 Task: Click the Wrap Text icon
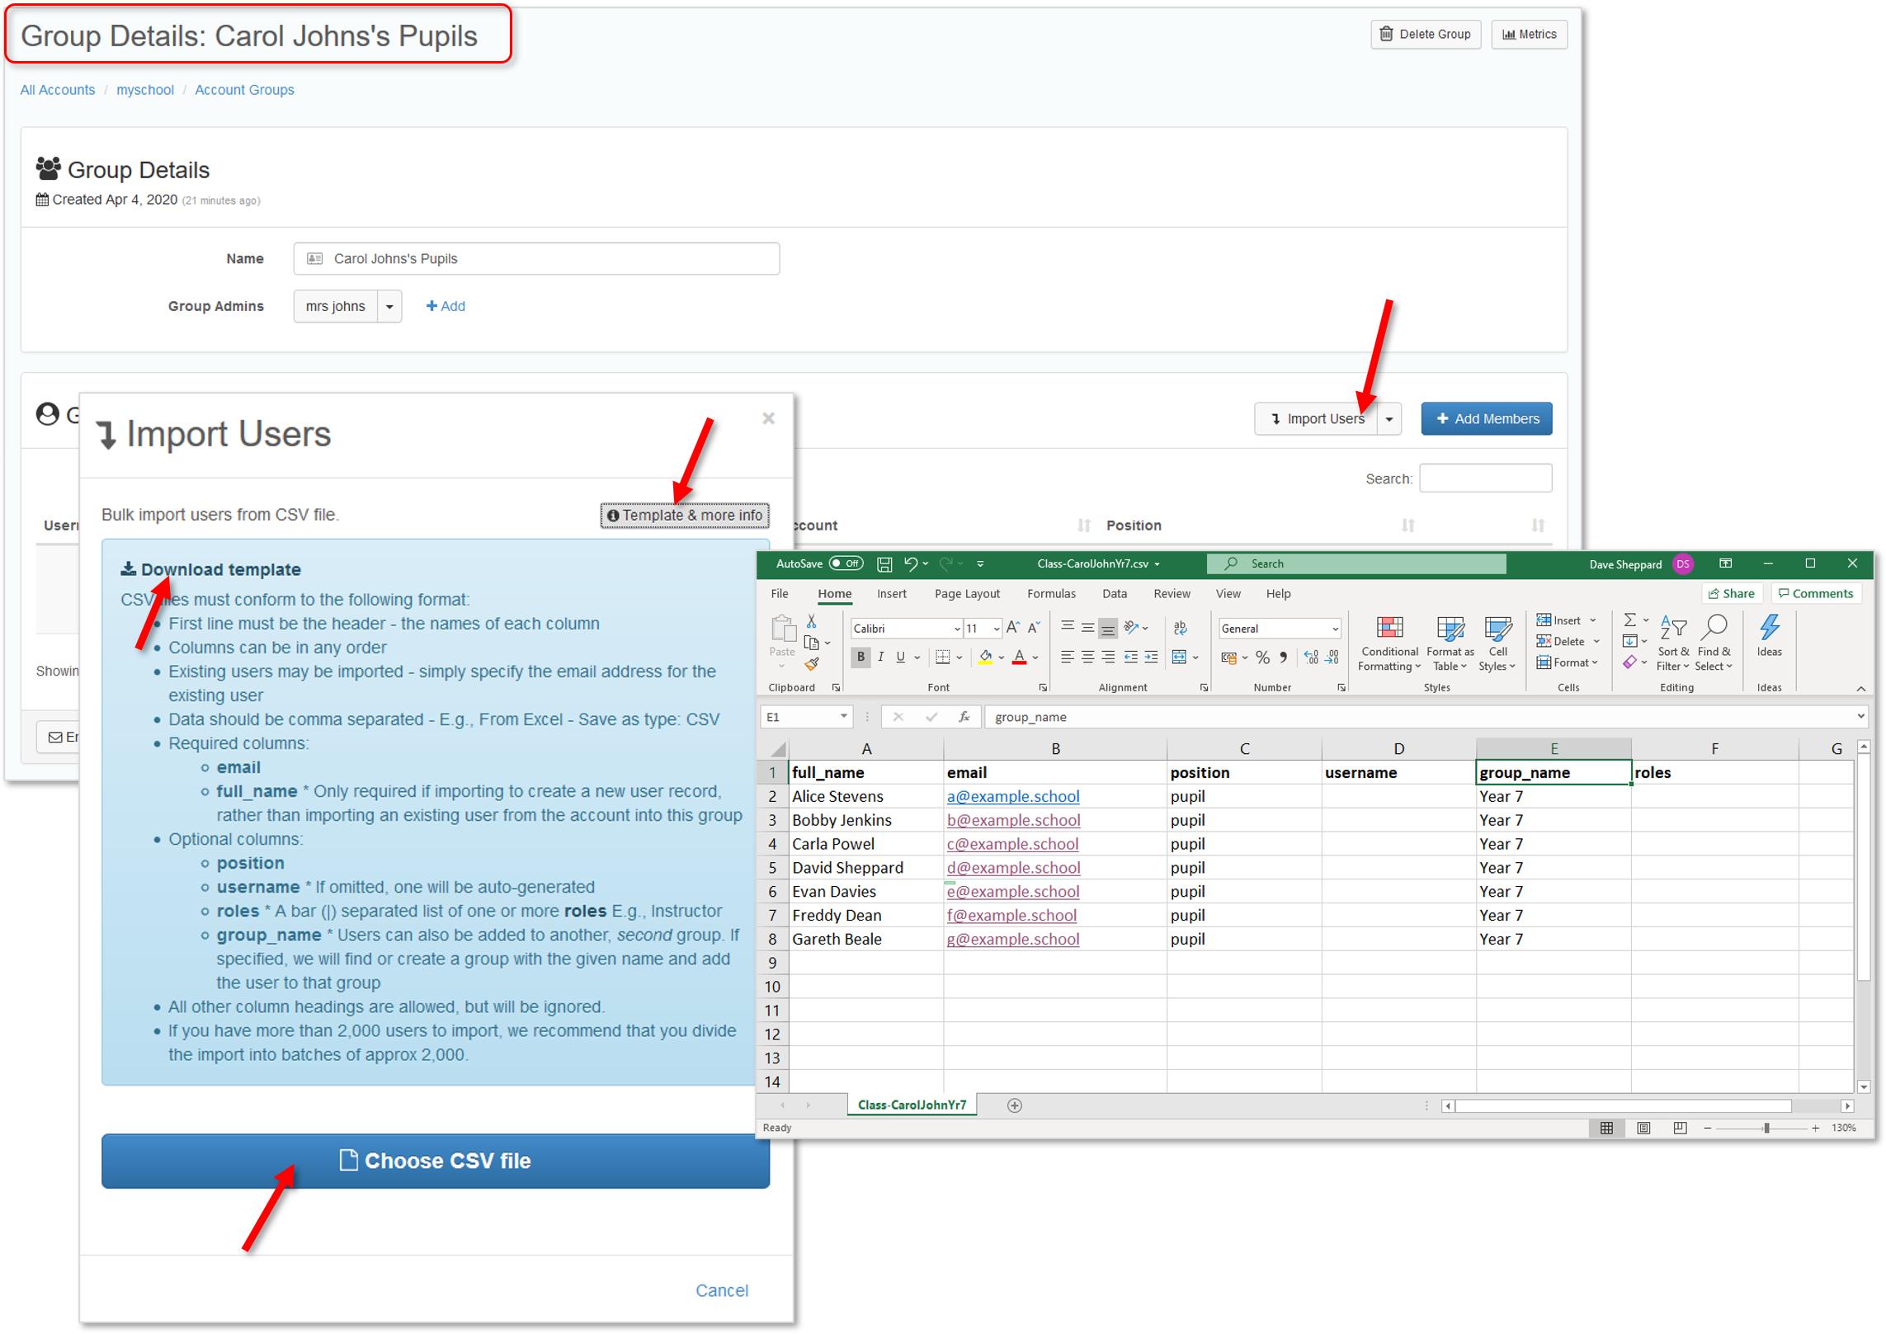point(1181,628)
